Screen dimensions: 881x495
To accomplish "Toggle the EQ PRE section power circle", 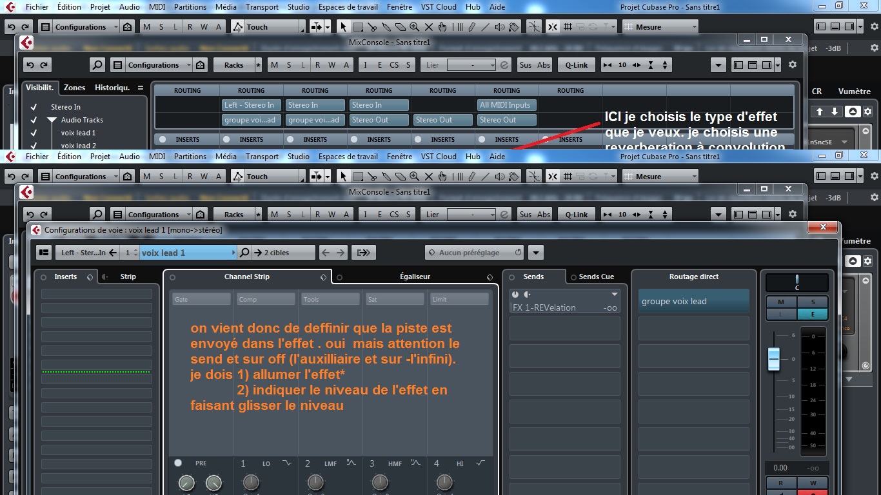I will [178, 463].
